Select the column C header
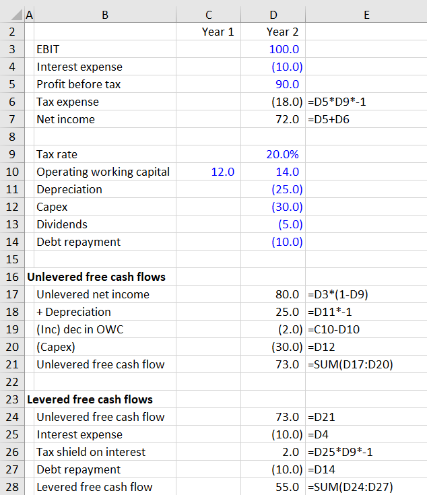Viewport: 427px width, 495px height. [x=208, y=13]
